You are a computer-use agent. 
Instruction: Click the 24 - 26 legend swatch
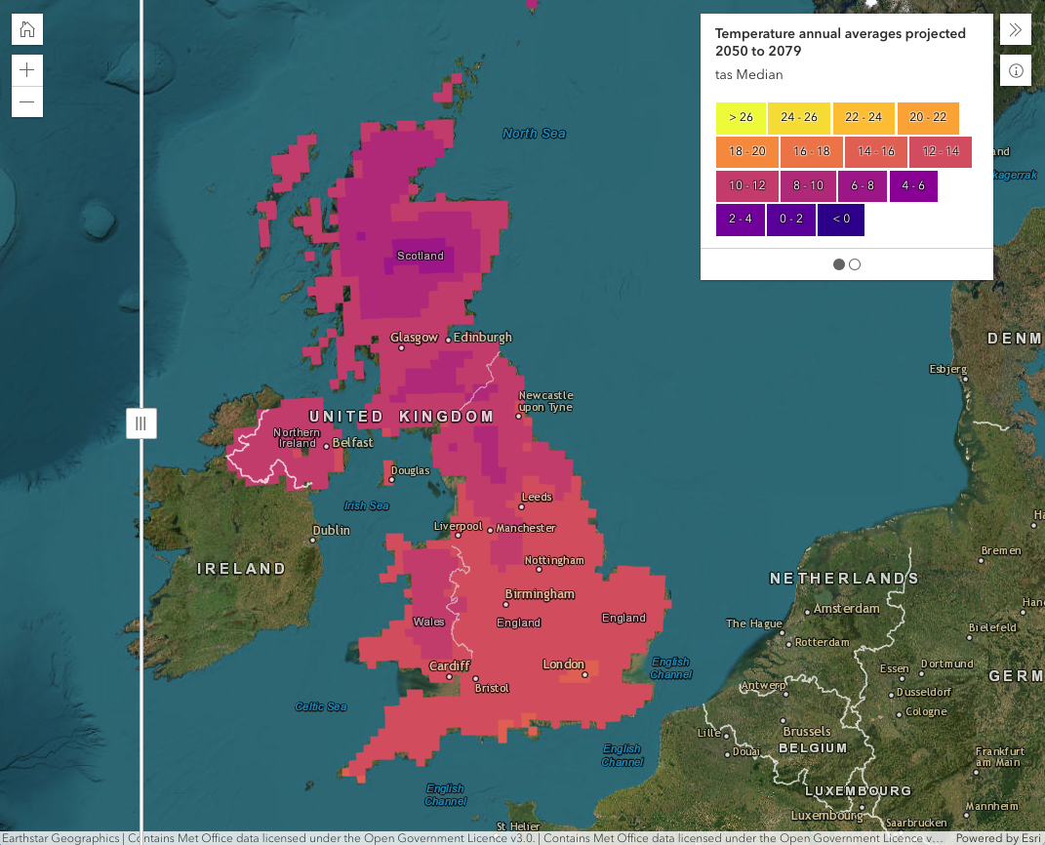pyautogui.click(x=799, y=118)
